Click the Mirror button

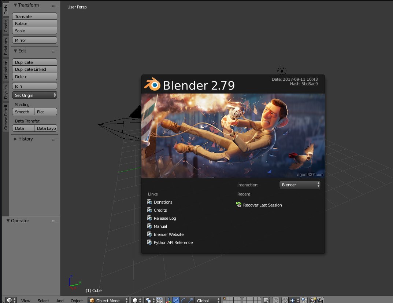click(x=34, y=40)
